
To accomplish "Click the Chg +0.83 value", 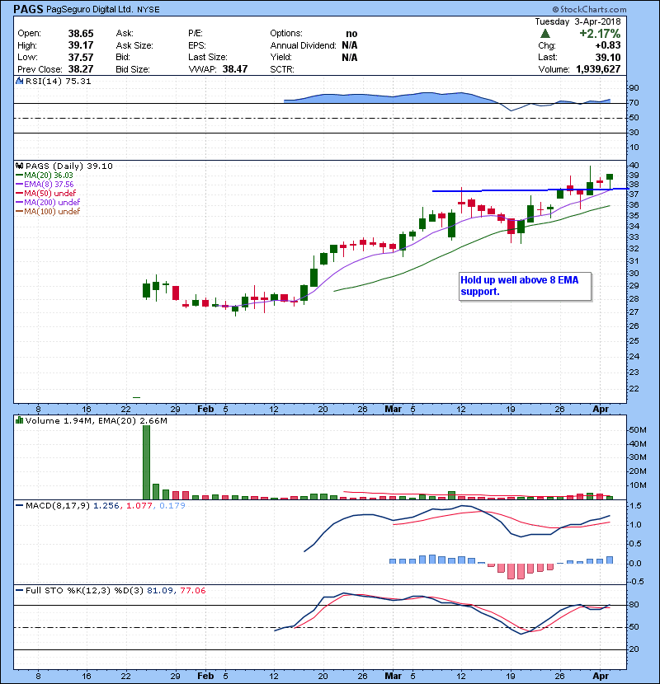I will pos(607,45).
